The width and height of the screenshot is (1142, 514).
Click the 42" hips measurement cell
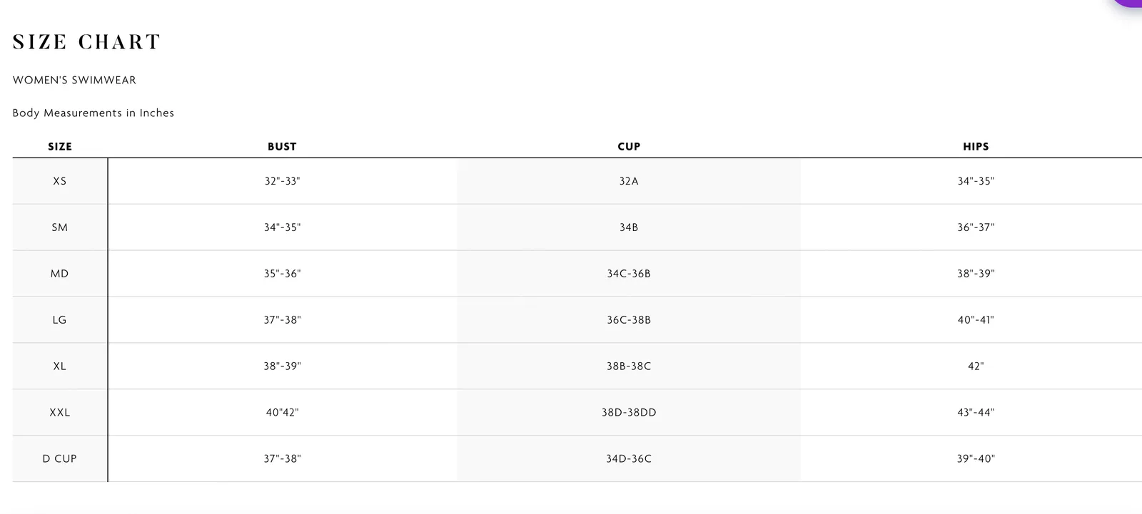point(976,366)
